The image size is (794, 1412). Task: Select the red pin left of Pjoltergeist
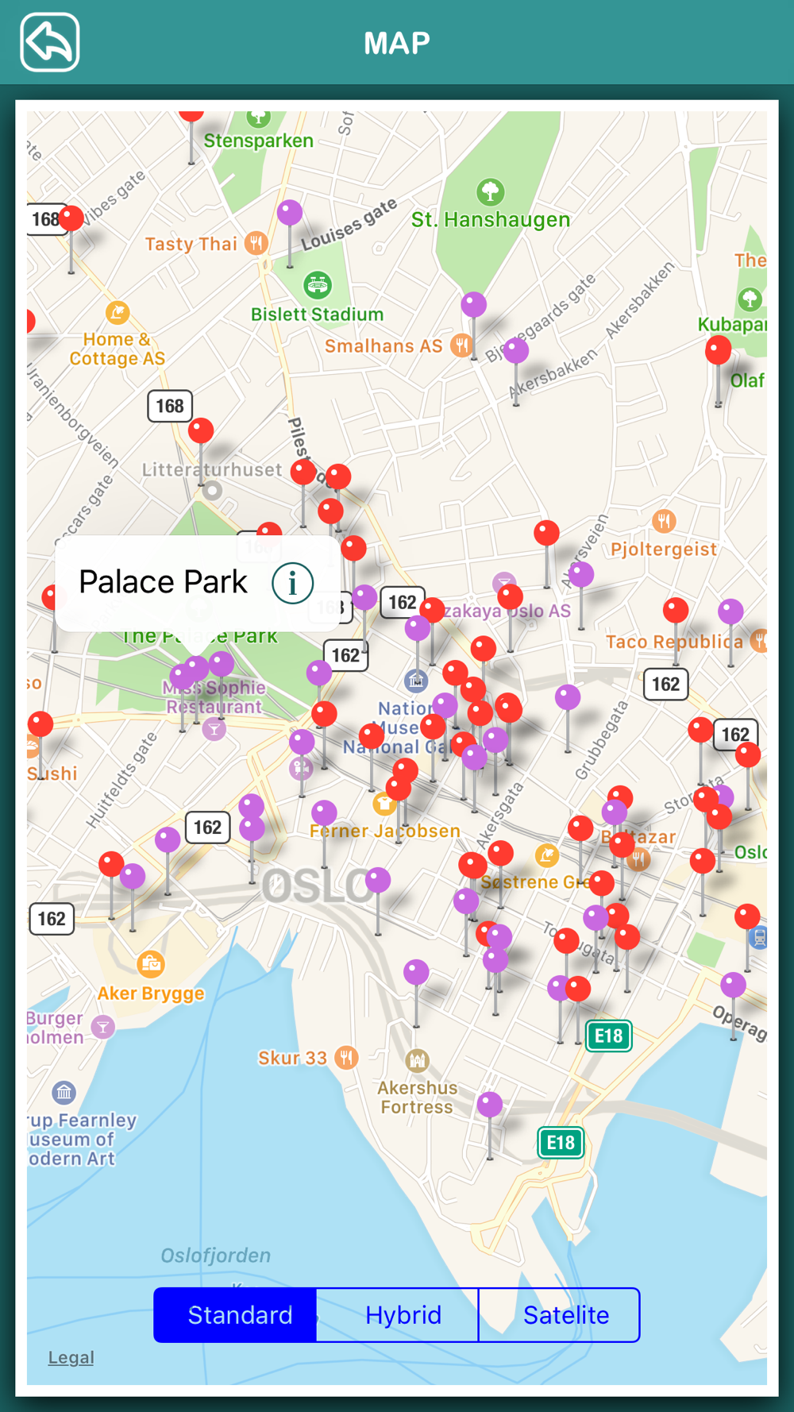(x=546, y=533)
